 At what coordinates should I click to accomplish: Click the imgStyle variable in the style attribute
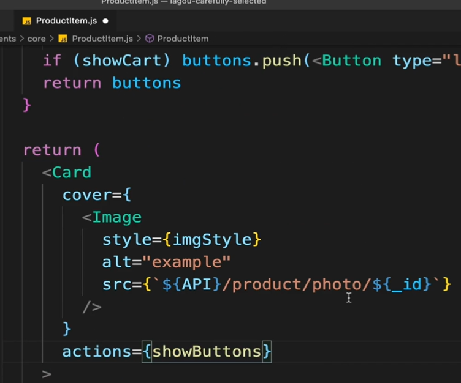[211, 240]
